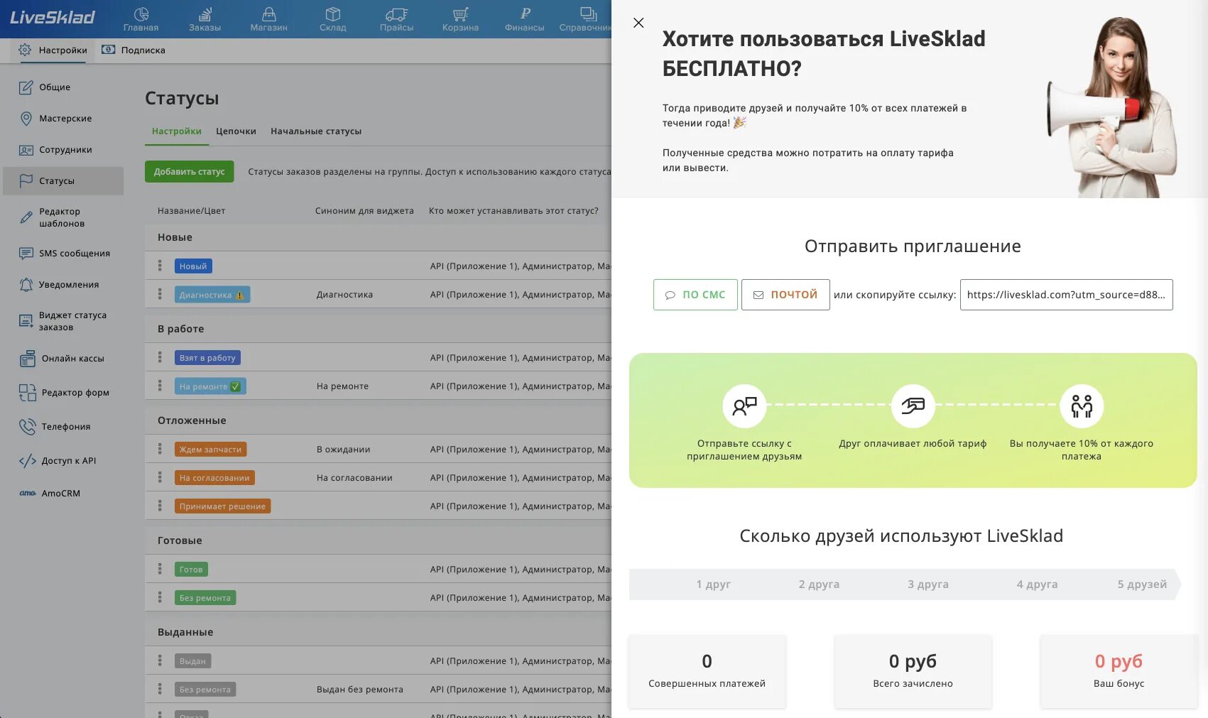
Task: Open Главная from top navigation
Action: (141, 19)
